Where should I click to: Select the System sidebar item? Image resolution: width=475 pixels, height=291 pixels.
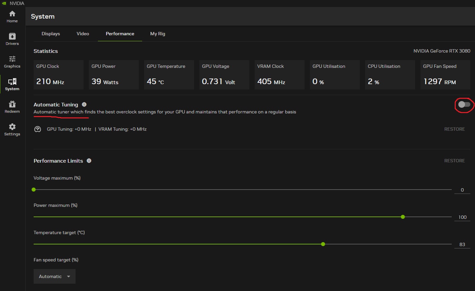[12, 84]
